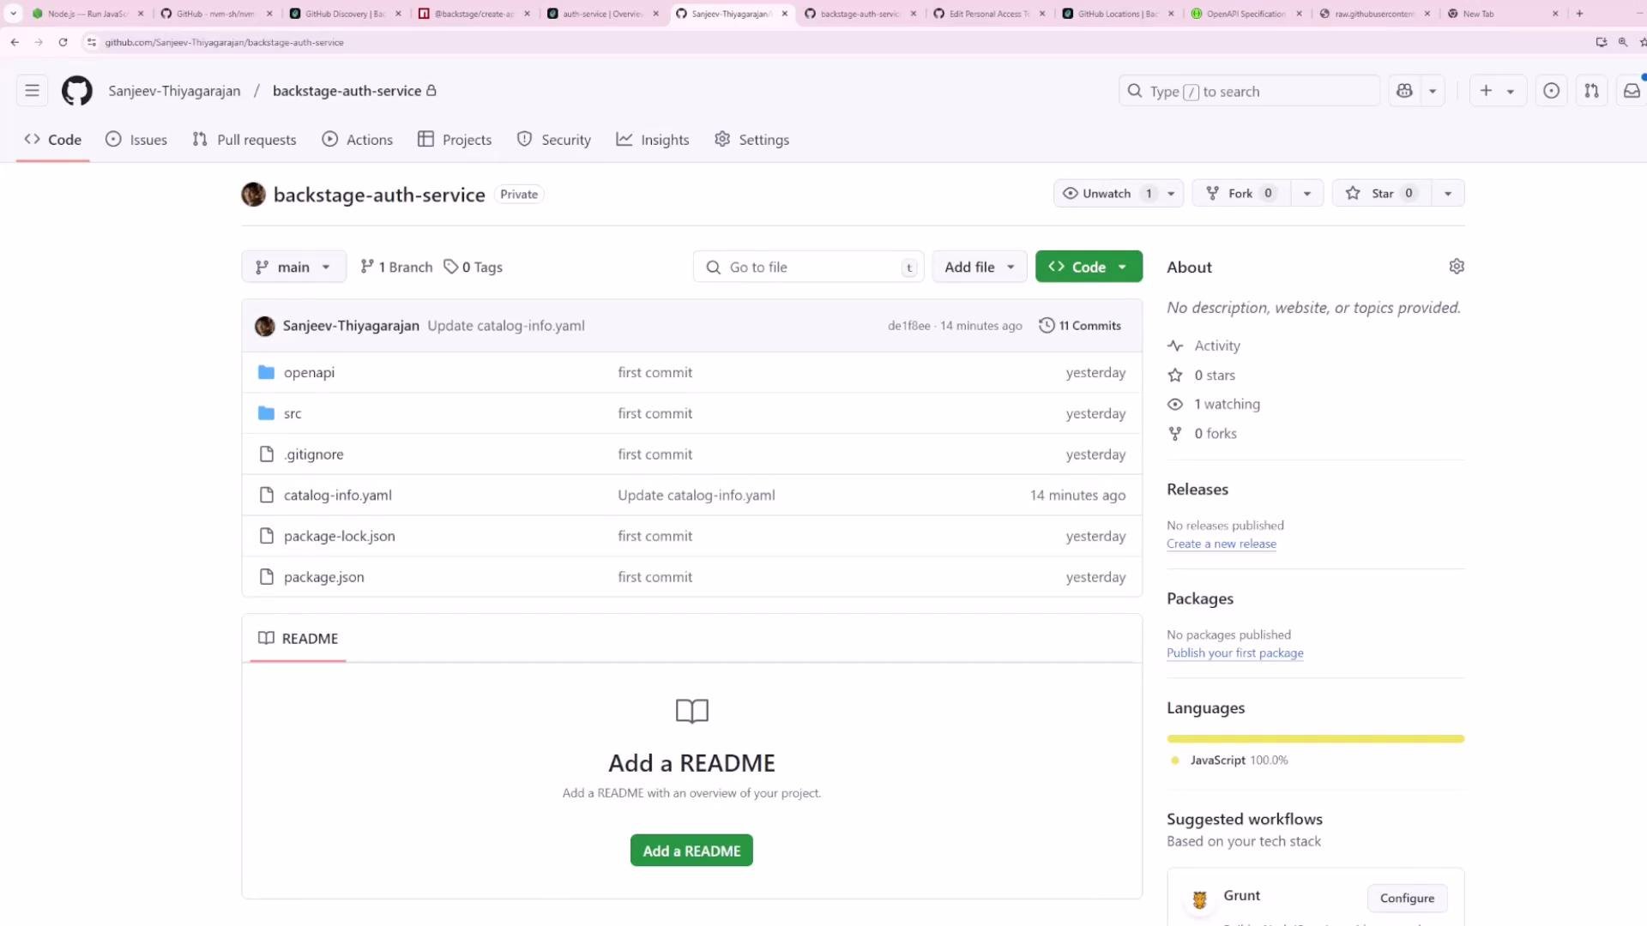Click the browser address bar URL

coord(224,42)
